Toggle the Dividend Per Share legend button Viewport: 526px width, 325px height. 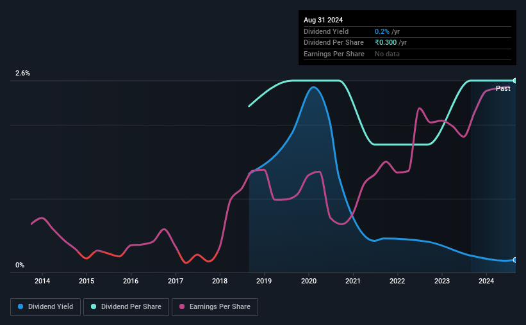point(126,307)
